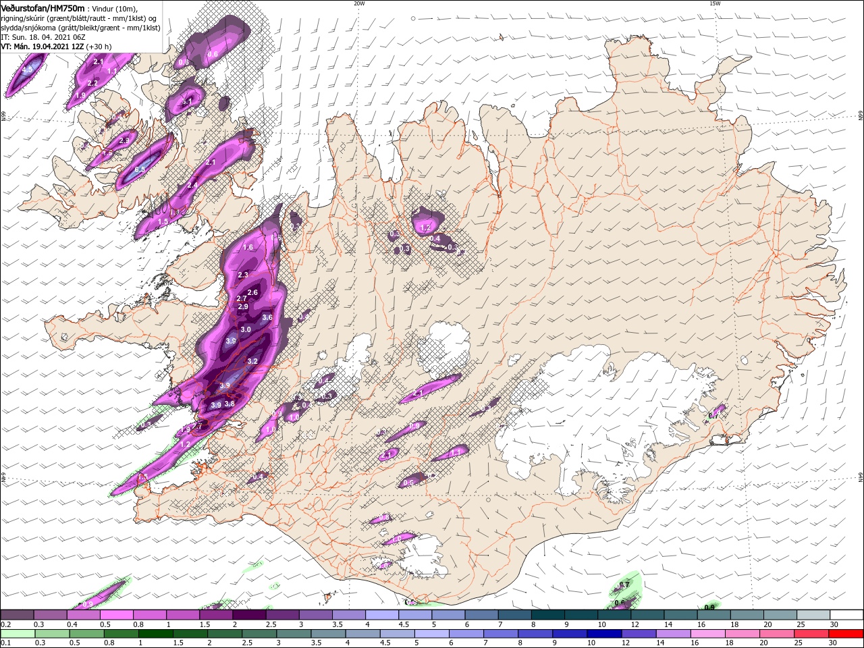Click the lower legend swatch between 3 and 3.5
The width and height of the screenshot is (864, 648).
294,634
